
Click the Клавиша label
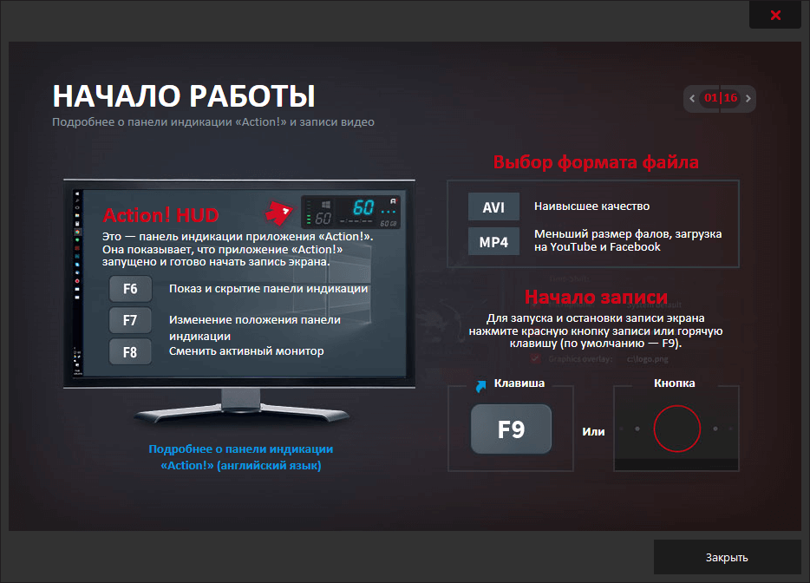click(x=519, y=383)
